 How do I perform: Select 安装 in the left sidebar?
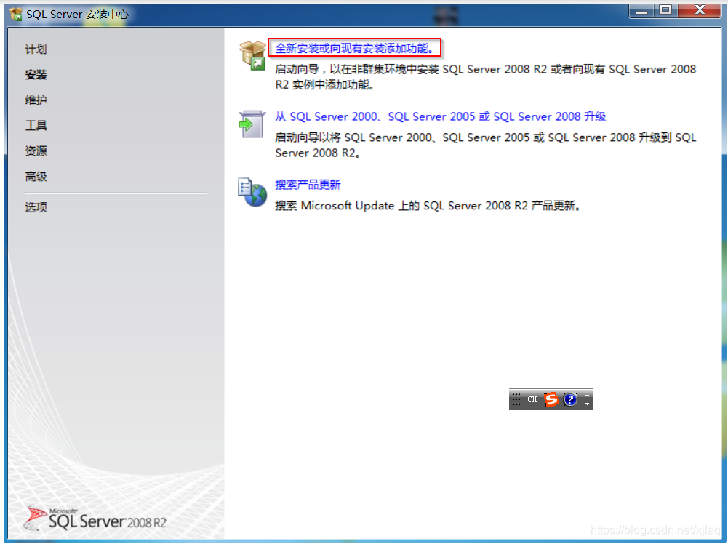[x=36, y=75]
